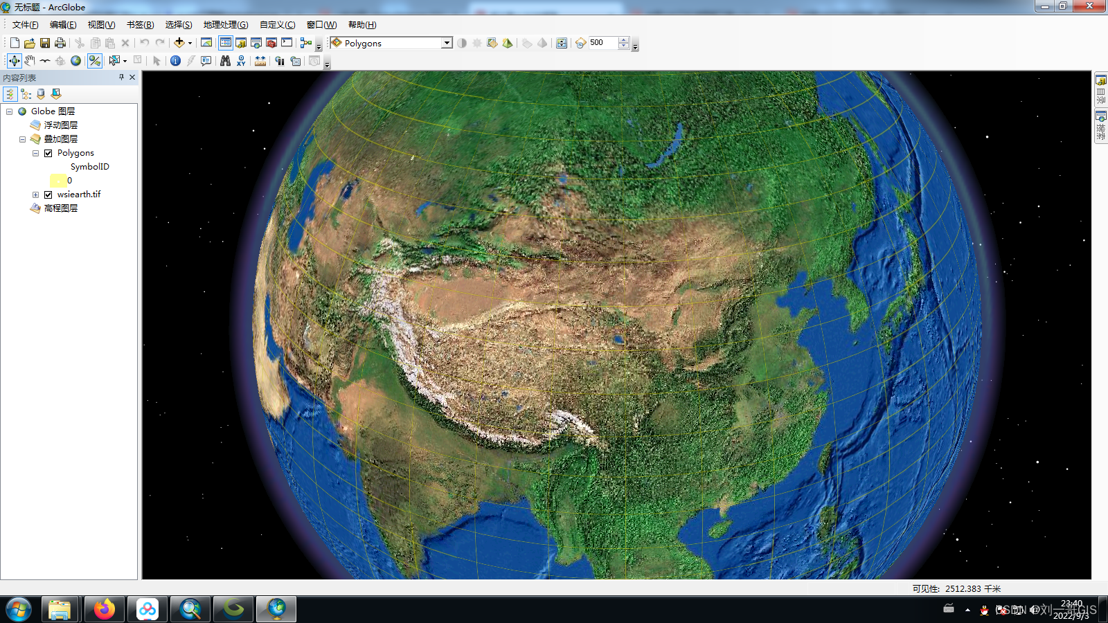Open the Windows Start menu
The height and width of the screenshot is (623, 1108).
tap(18, 610)
